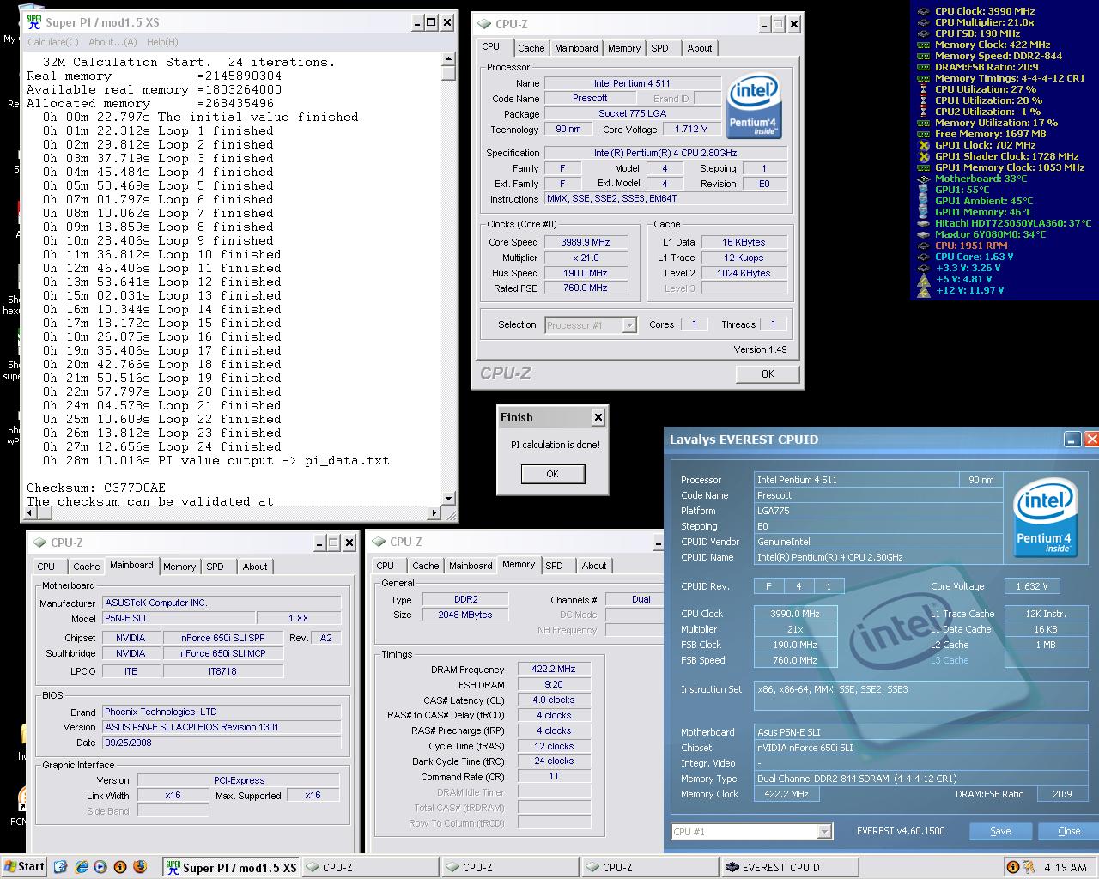Click the Core Voltage field 1.712 V in CPU-Z

pyautogui.click(x=692, y=129)
